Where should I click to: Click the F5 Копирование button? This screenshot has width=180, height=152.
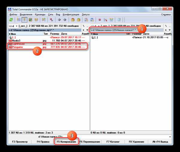[x=66, y=142]
